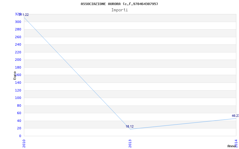The width and height of the screenshot is (239, 149).
Task: Click the y-axis value 80
Action: click(x=19, y=106)
